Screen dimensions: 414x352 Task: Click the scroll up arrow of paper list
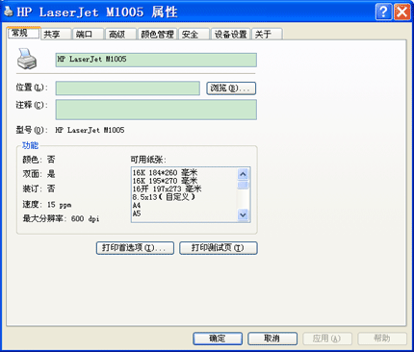click(x=243, y=174)
